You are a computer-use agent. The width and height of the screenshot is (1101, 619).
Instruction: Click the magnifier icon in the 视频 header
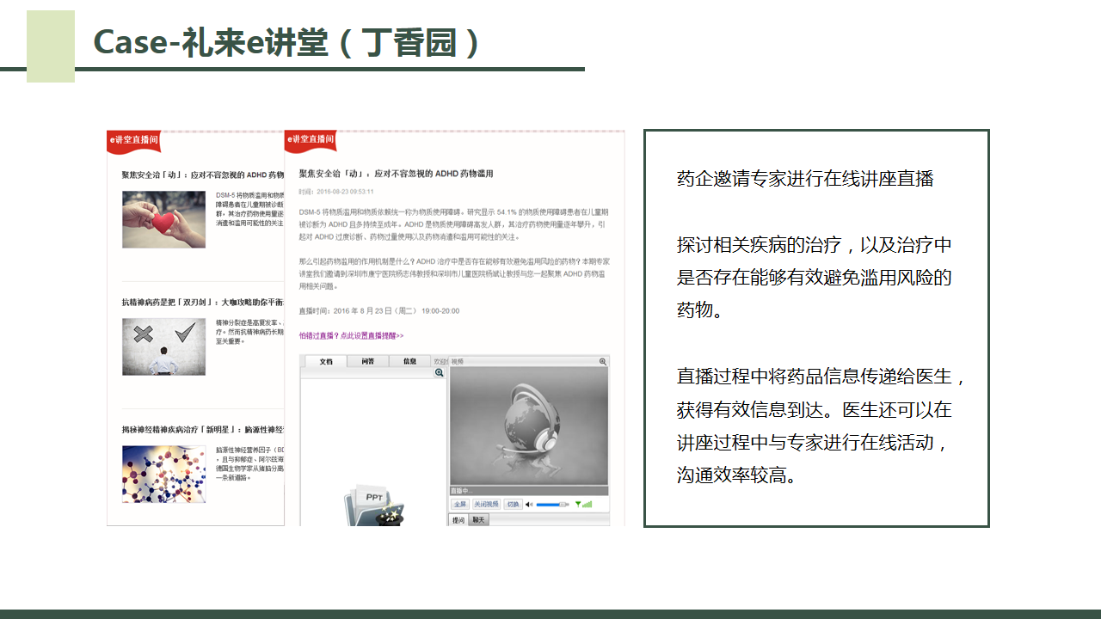click(604, 362)
